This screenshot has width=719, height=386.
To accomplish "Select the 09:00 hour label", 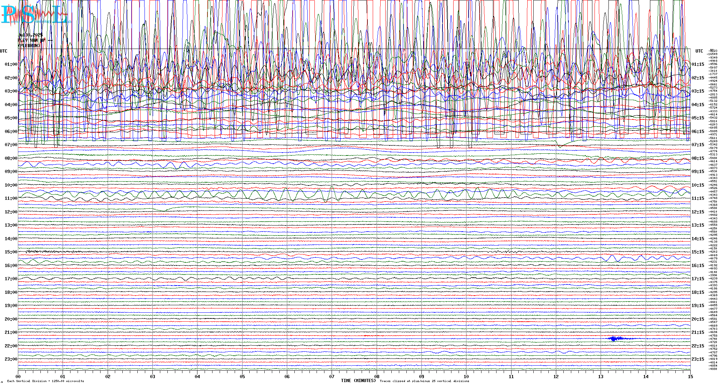I will tap(11, 172).
